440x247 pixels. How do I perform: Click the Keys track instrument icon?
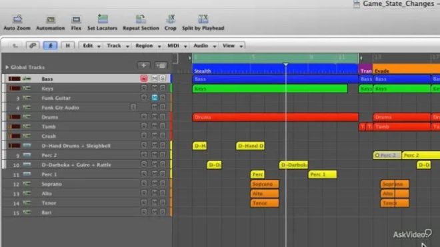point(27,89)
